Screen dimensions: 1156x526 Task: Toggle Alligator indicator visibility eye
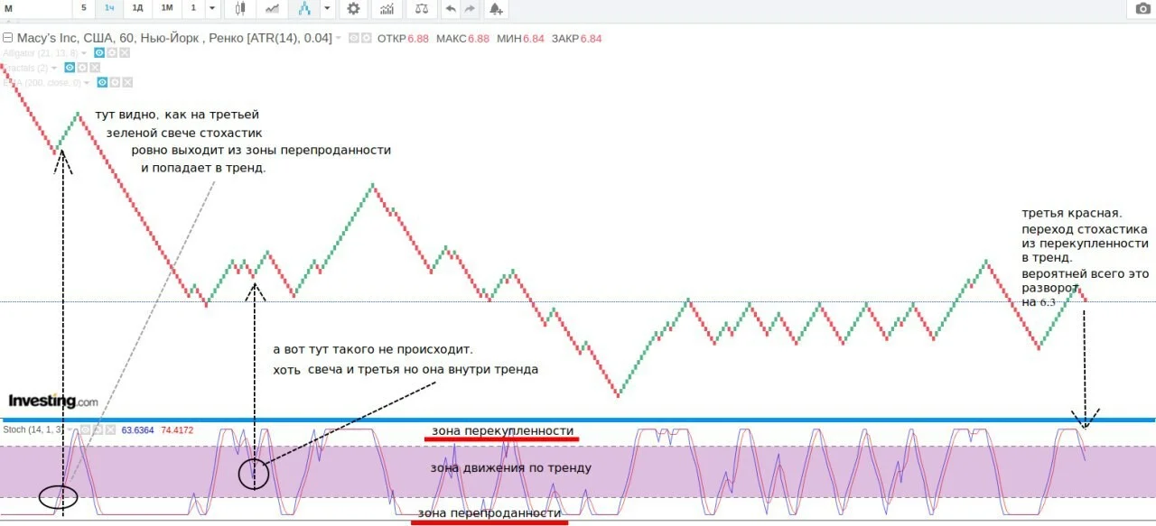(x=99, y=53)
